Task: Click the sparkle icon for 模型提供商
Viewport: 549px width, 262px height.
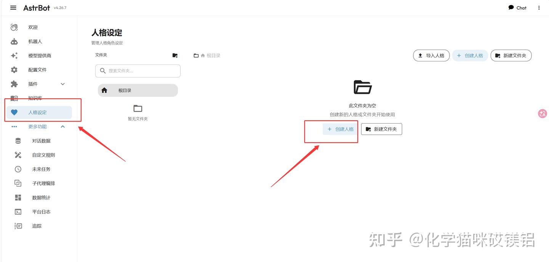Action: 14,56
